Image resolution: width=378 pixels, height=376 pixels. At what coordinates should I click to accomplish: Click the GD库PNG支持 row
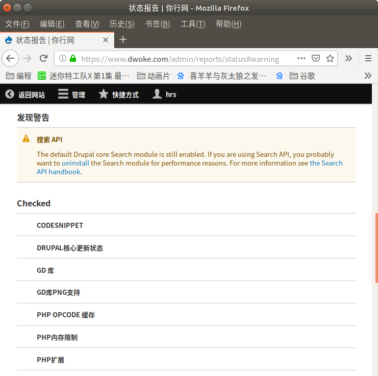click(x=186, y=292)
